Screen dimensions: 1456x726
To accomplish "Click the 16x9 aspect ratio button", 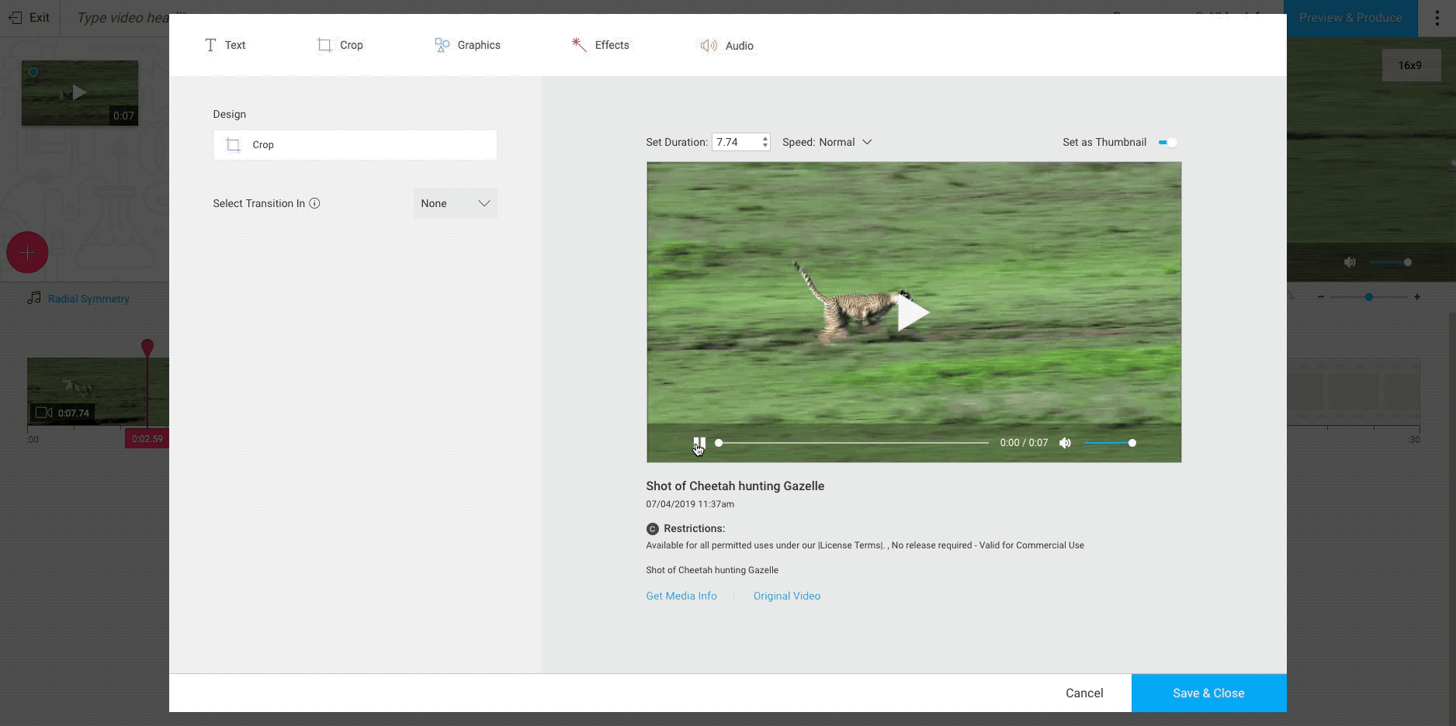I will [x=1410, y=65].
